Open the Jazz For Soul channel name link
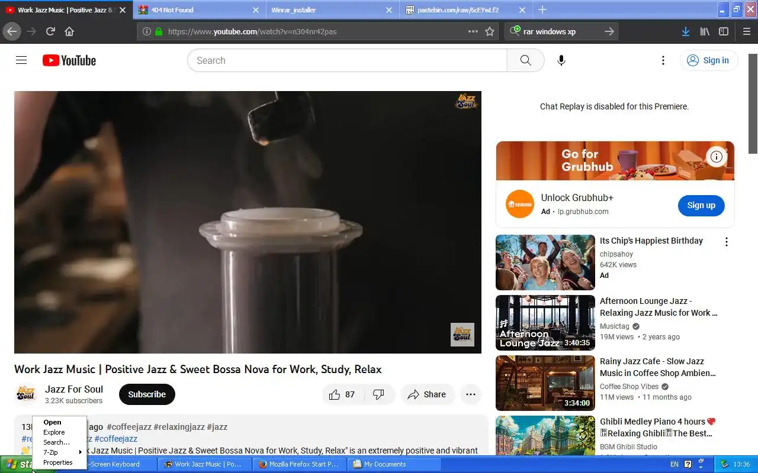This screenshot has height=473, width=758. click(x=74, y=389)
